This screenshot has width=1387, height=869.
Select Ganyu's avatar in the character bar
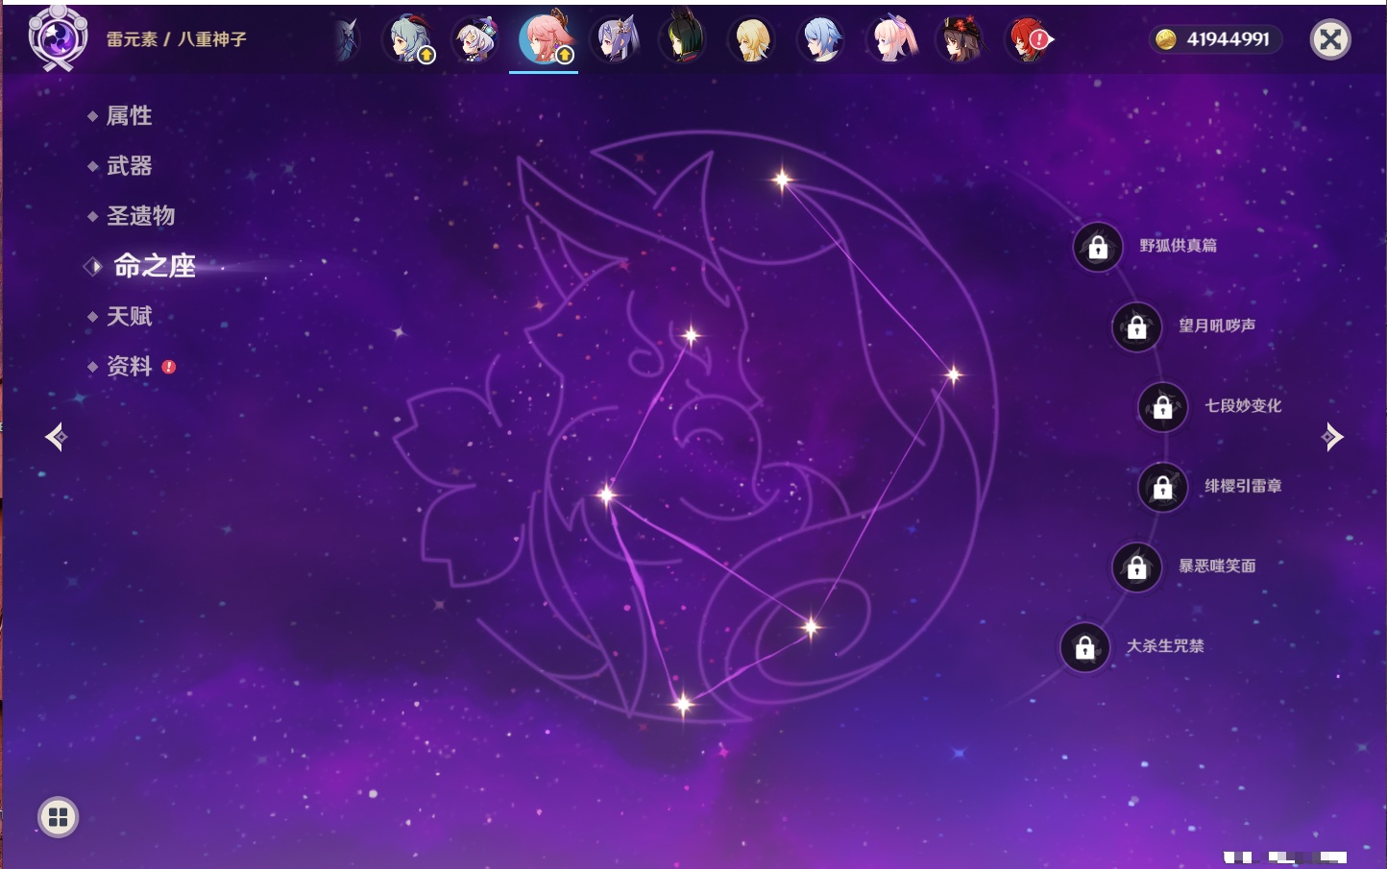coord(410,39)
